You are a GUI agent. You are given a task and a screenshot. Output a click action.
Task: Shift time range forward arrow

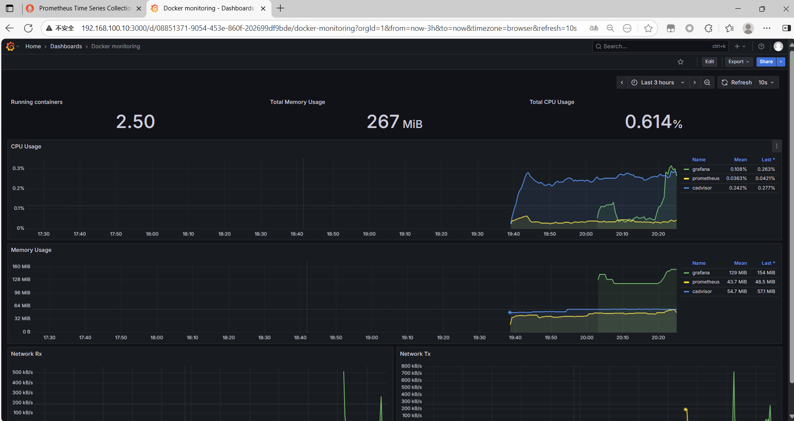(x=695, y=82)
